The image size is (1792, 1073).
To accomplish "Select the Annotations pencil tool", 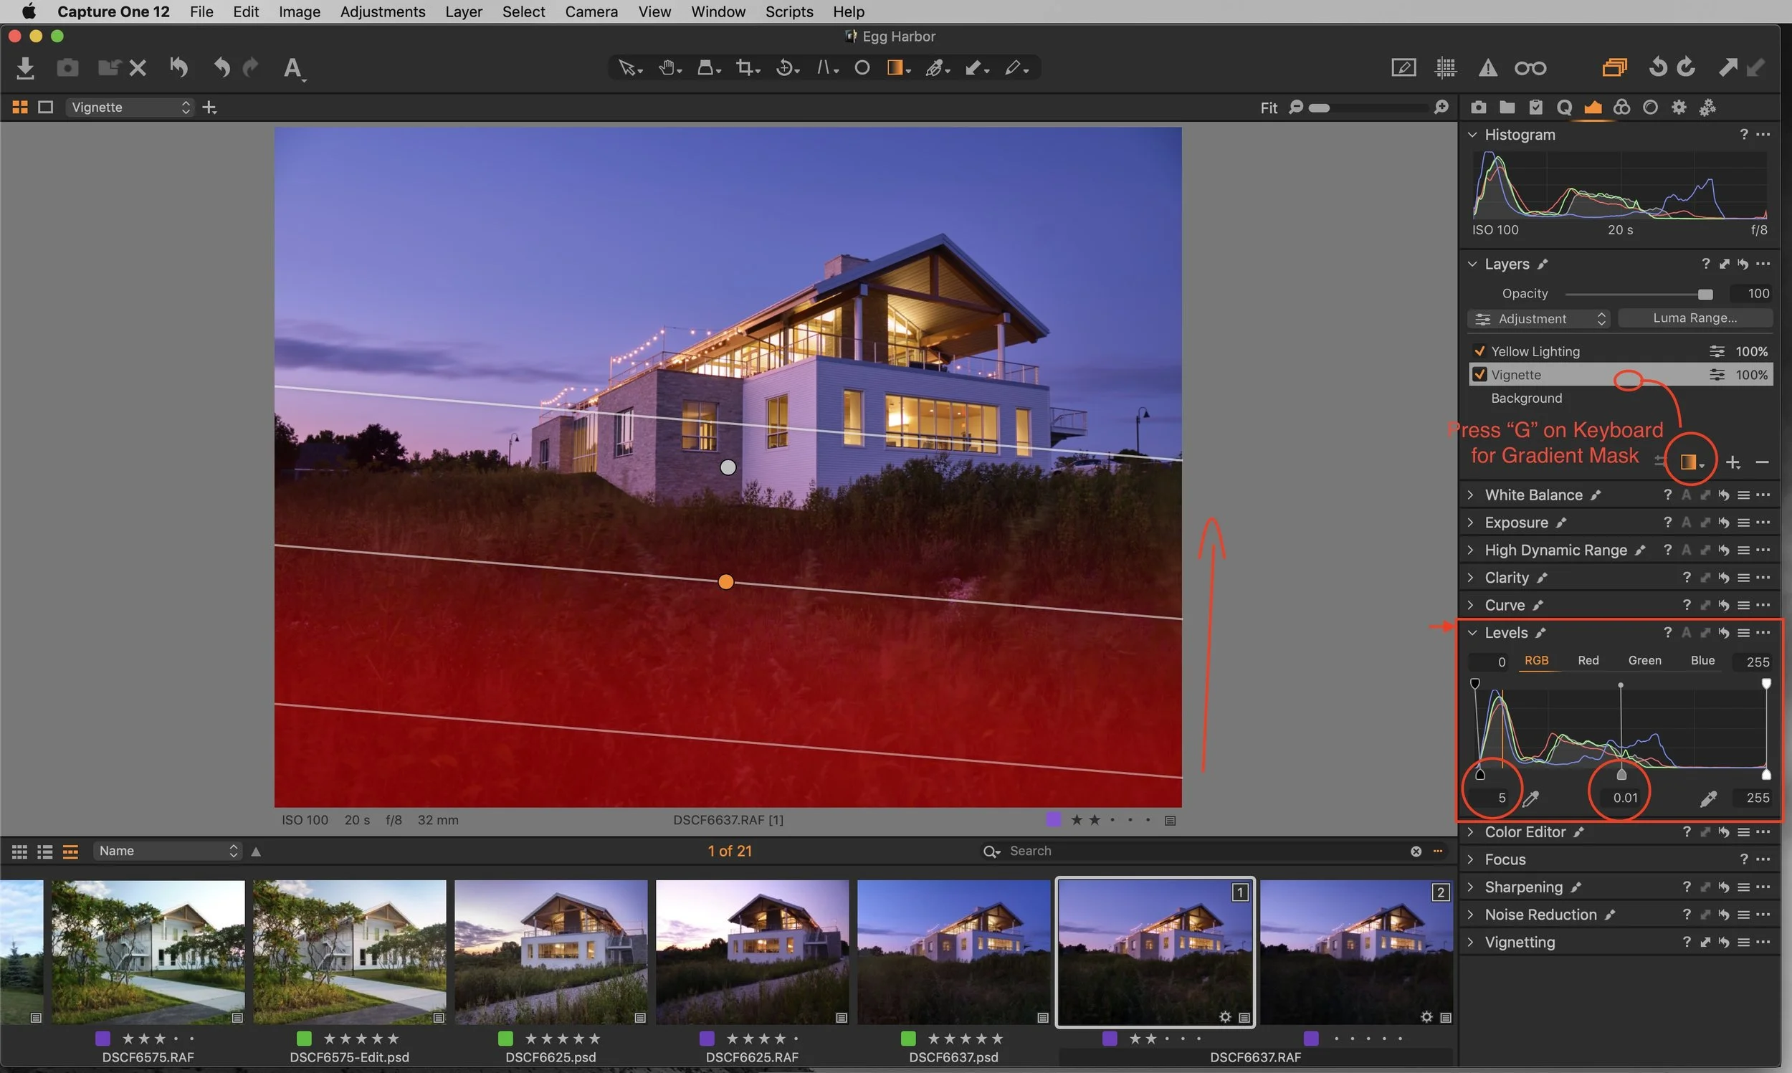I will pyautogui.click(x=1016, y=68).
